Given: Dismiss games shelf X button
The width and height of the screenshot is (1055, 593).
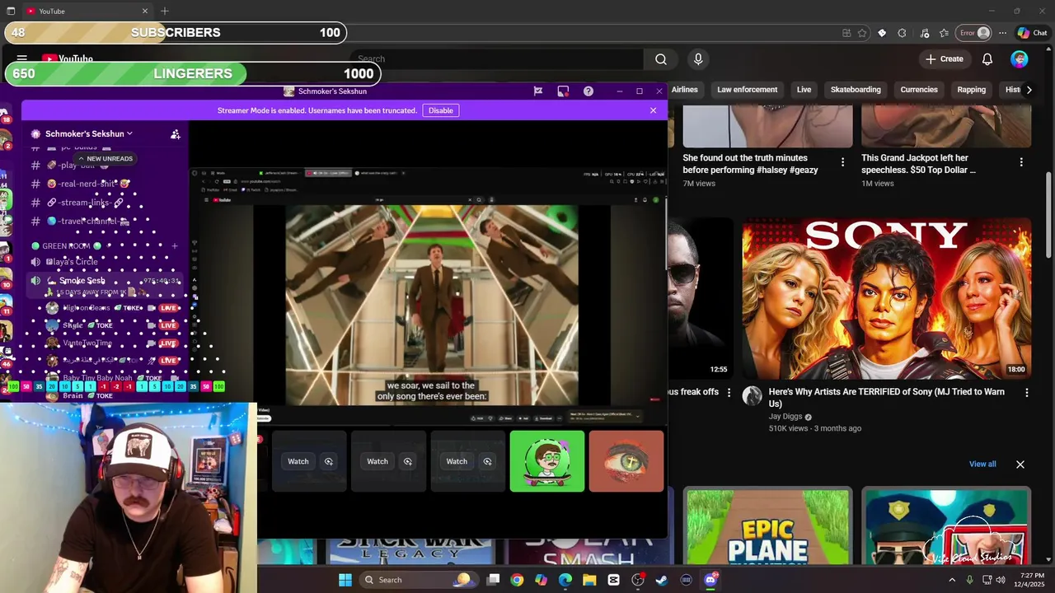Looking at the screenshot, I should coord(1020,465).
